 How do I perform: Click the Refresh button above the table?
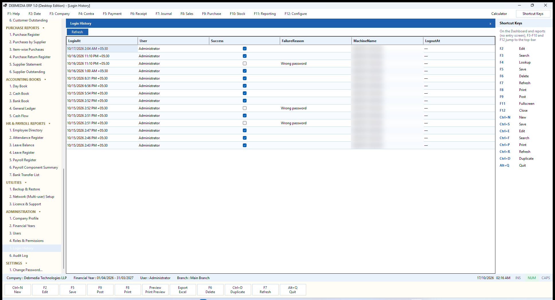(x=77, y=32)
